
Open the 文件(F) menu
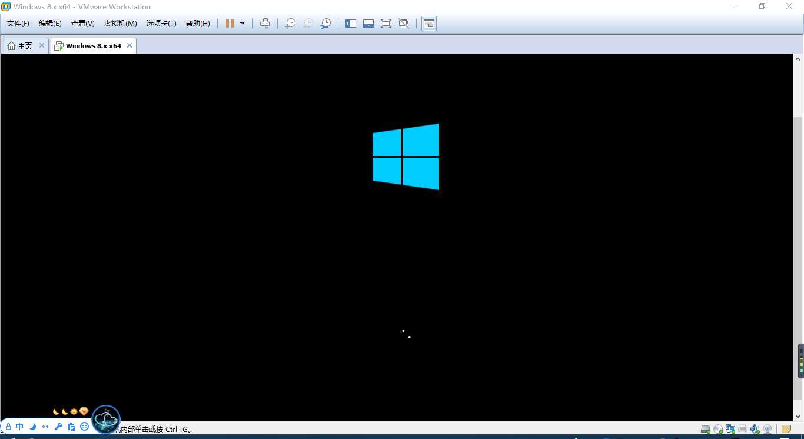[18, 24]
